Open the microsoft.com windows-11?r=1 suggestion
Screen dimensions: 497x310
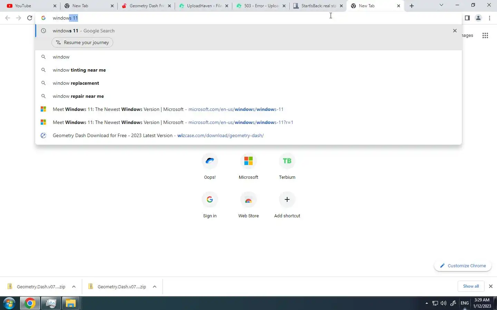tap(248, 122)
